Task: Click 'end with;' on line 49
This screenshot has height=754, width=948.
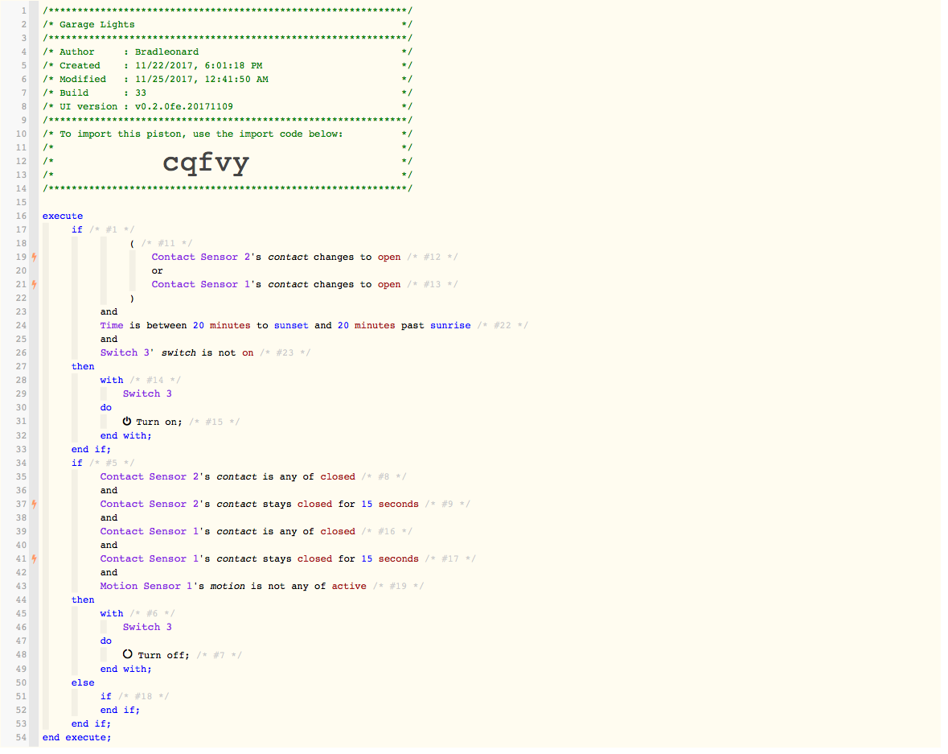Action: coord(125,670)
